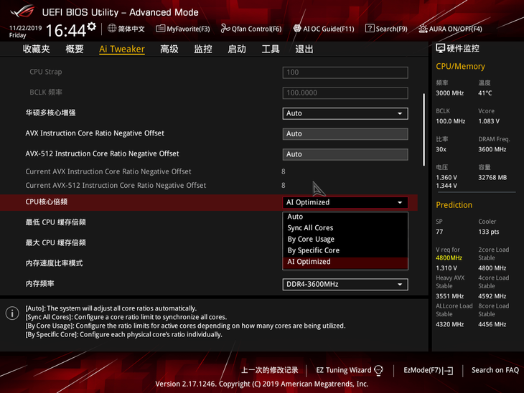Open the 工具 tab
The height and width of the screenshot is (393, 524).
coord(271,49)
